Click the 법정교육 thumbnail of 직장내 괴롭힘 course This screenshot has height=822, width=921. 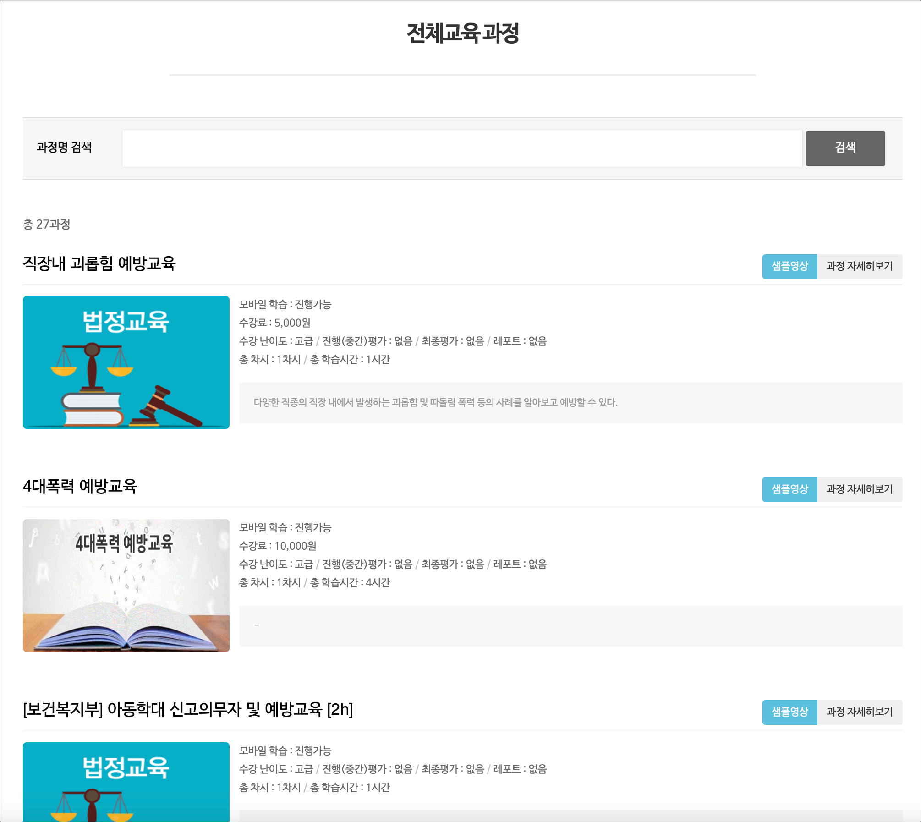point(126,362)
